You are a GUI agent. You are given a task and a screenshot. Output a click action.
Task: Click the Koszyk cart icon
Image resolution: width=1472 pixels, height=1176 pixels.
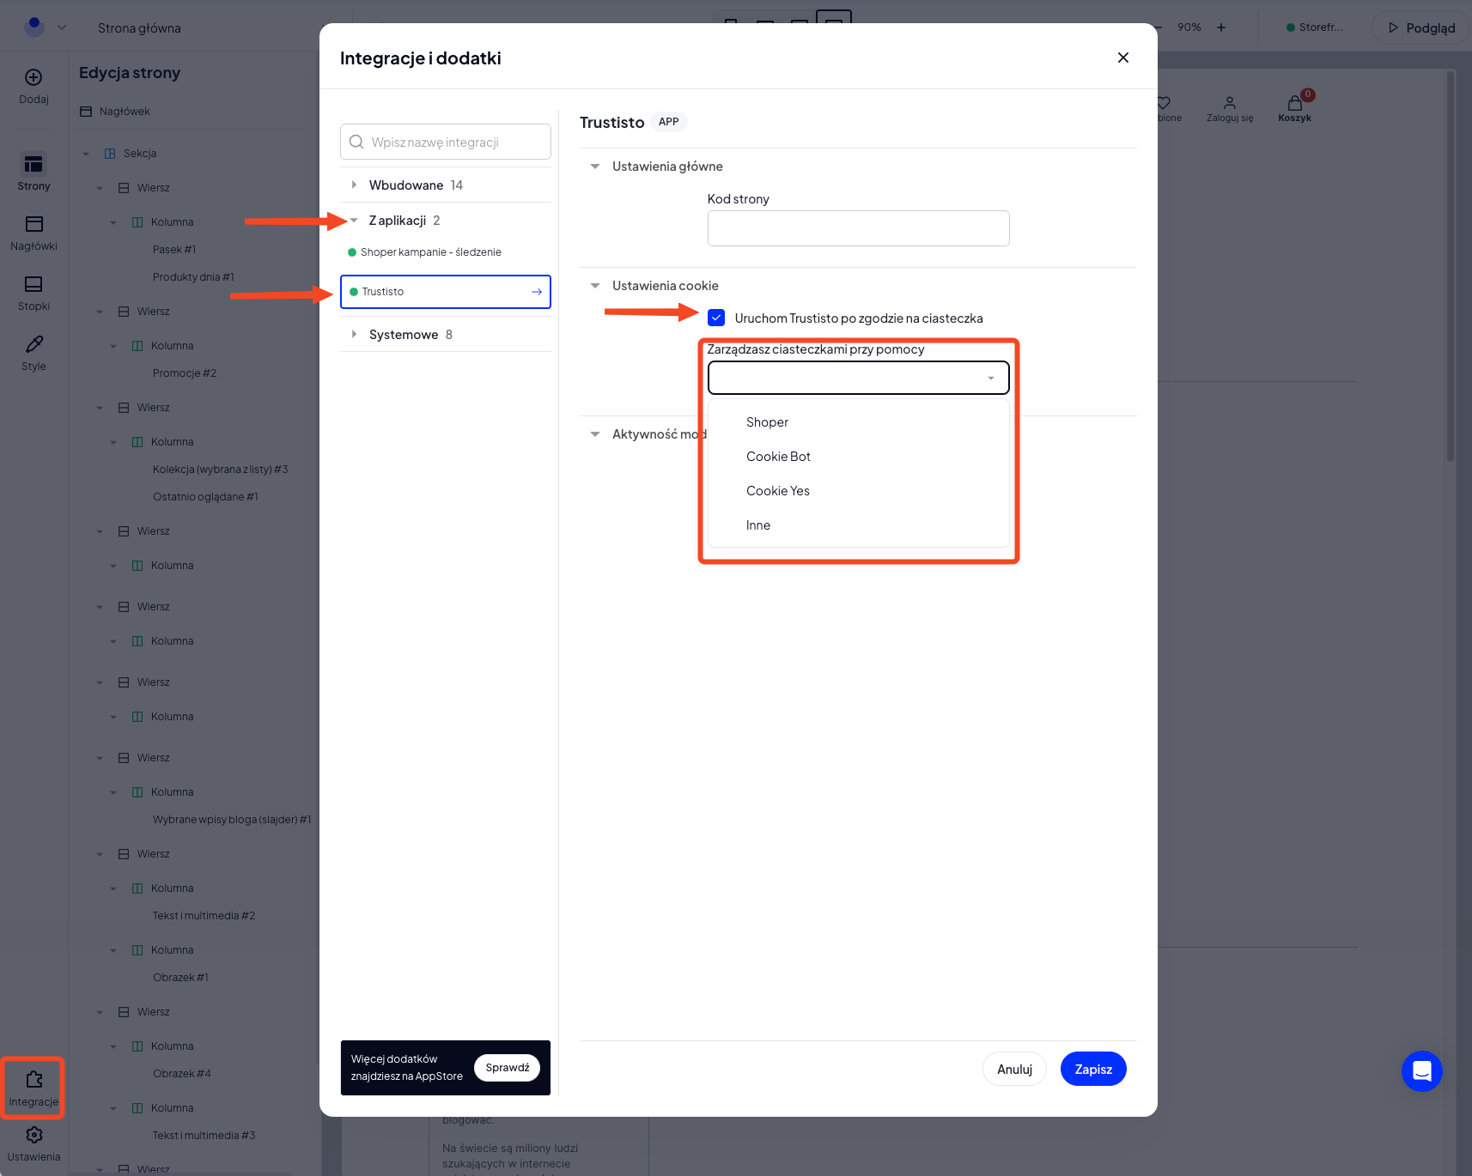tap(1295, 104)
